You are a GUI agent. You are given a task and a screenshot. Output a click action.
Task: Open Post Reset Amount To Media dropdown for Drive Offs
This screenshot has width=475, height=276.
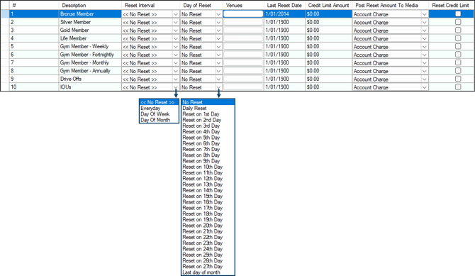pyautogui.click(x=425, y=79)
